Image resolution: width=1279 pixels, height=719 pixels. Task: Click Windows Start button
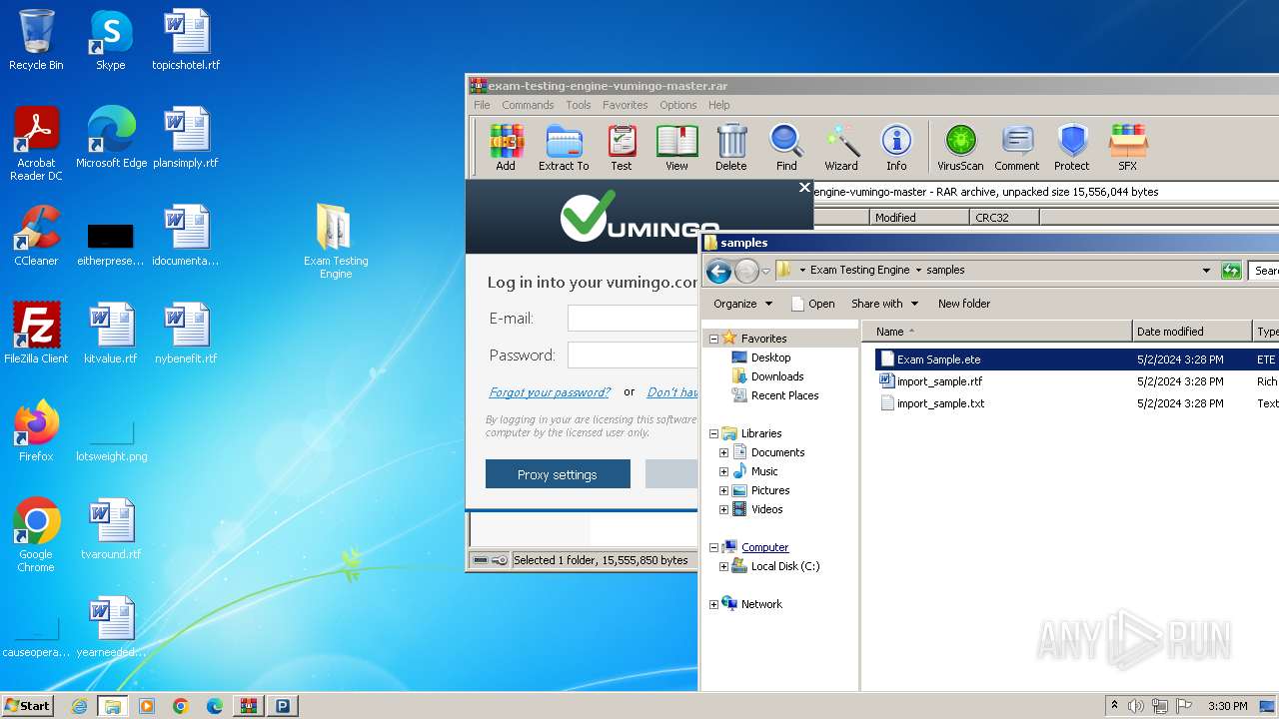(x=27, y=706)
